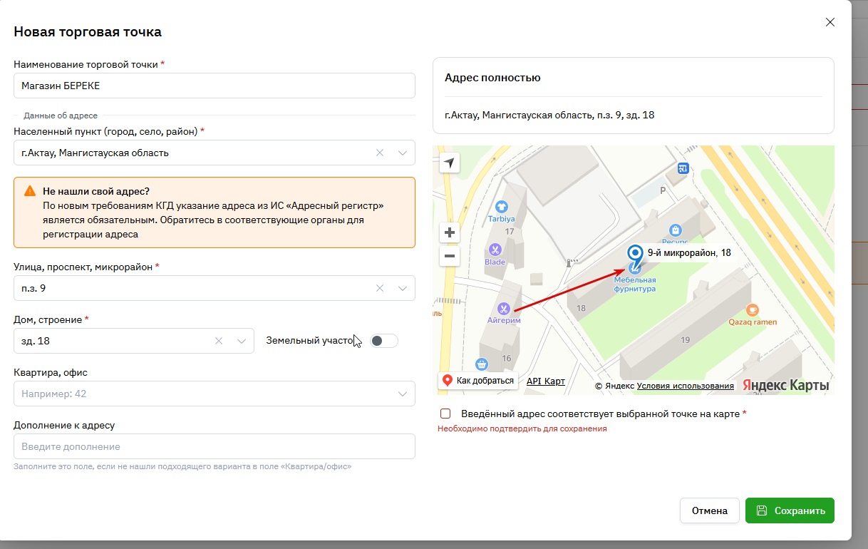Toggle the Земельный участок switch

coord(384,341)
